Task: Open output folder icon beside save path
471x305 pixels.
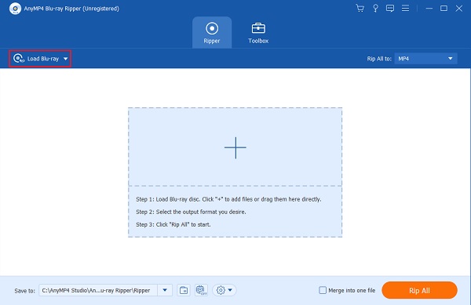Action: [184, 290]
